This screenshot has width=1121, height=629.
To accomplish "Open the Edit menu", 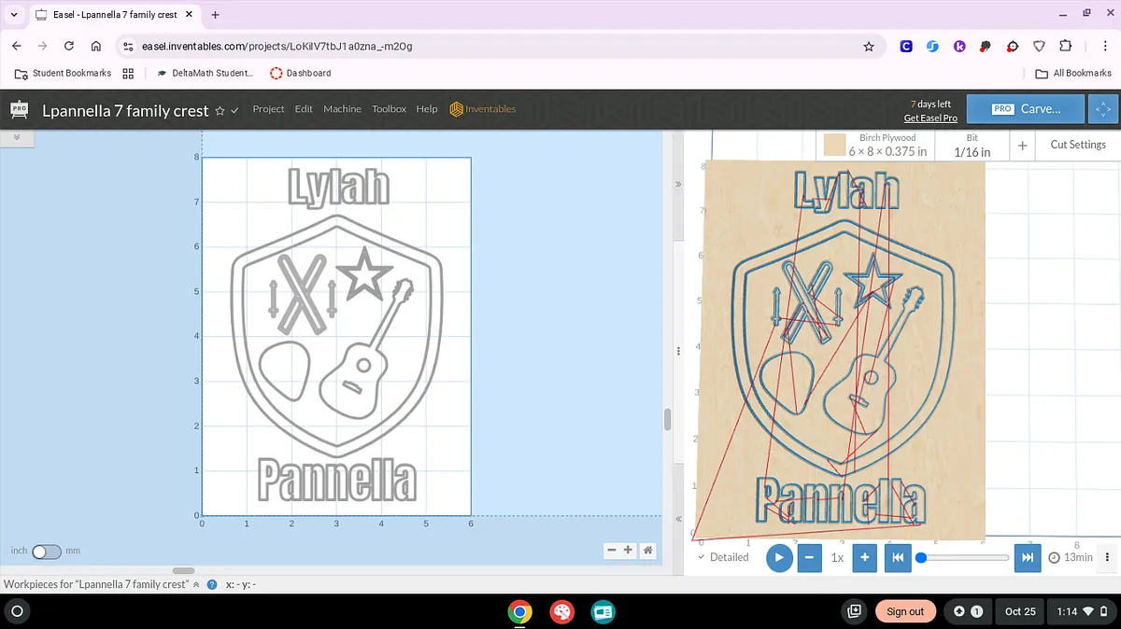I will 304,109.
